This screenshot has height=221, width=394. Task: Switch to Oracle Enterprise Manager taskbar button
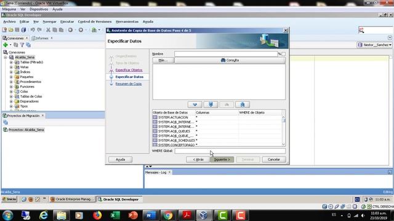click(x=72, y=199)
